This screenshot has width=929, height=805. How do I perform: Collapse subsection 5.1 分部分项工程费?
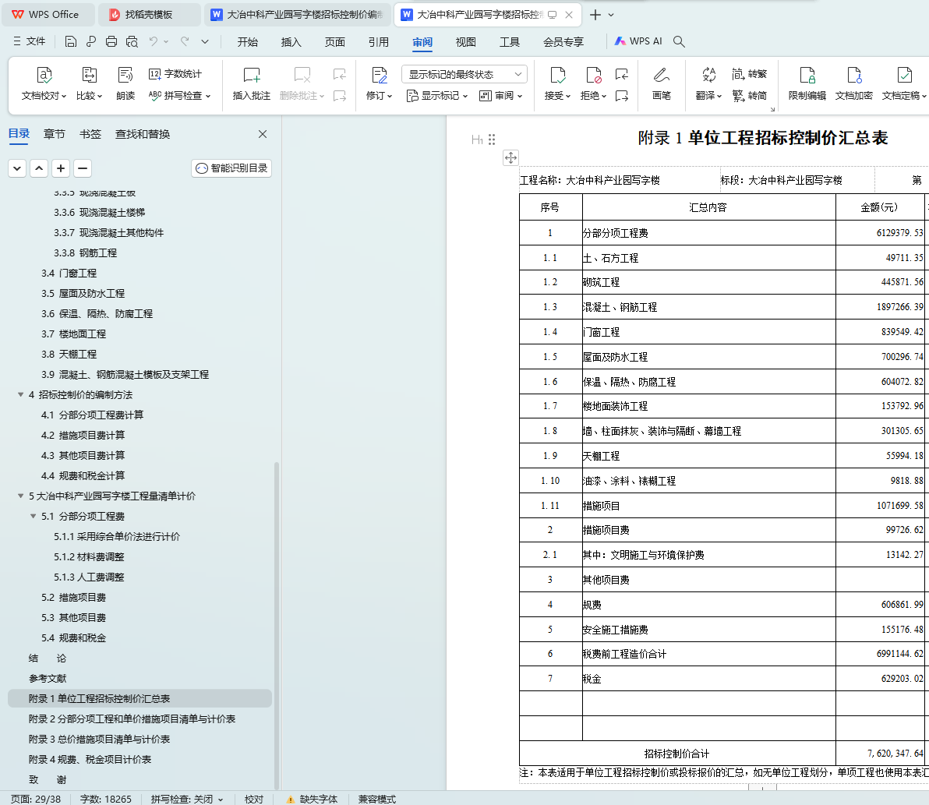pos(34,516)
